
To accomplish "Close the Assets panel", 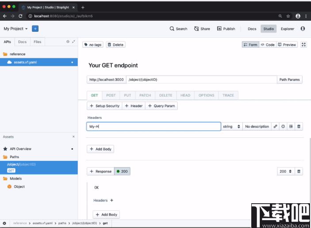I will (73, 137).
